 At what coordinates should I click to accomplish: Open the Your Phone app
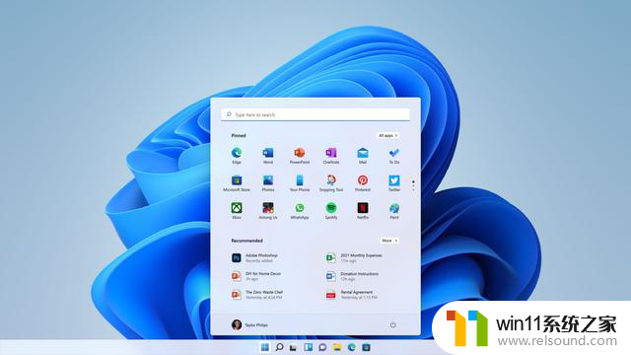[300, 183]
